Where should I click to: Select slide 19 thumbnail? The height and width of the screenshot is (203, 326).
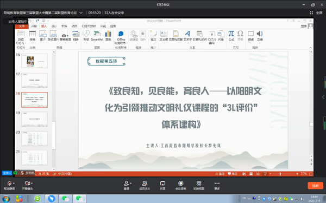[35, 119]
